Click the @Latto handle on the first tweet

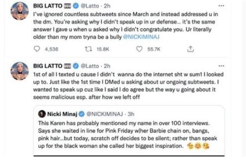click(90, 6)
